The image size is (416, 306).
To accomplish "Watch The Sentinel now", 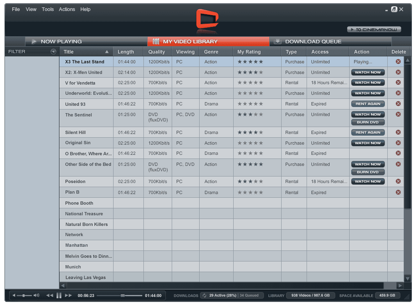I will (368, 114).
